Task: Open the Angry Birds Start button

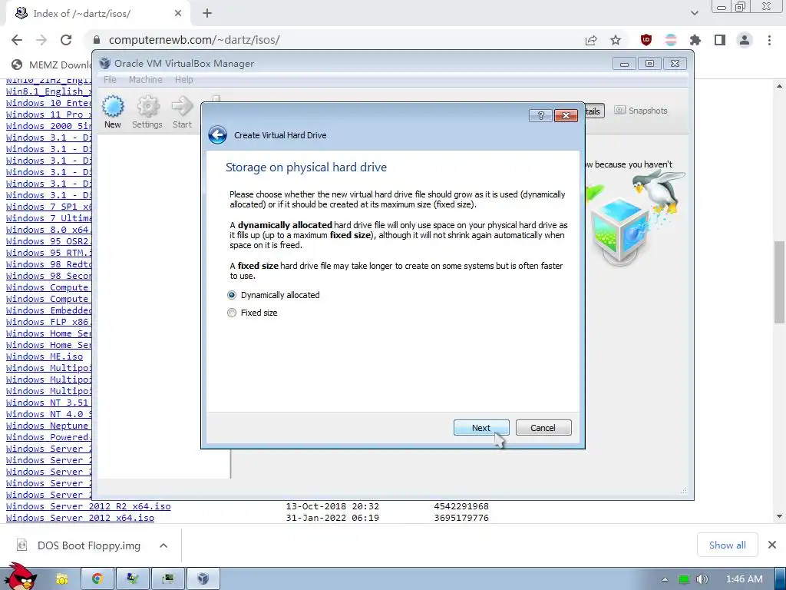Action: (20, 576)
